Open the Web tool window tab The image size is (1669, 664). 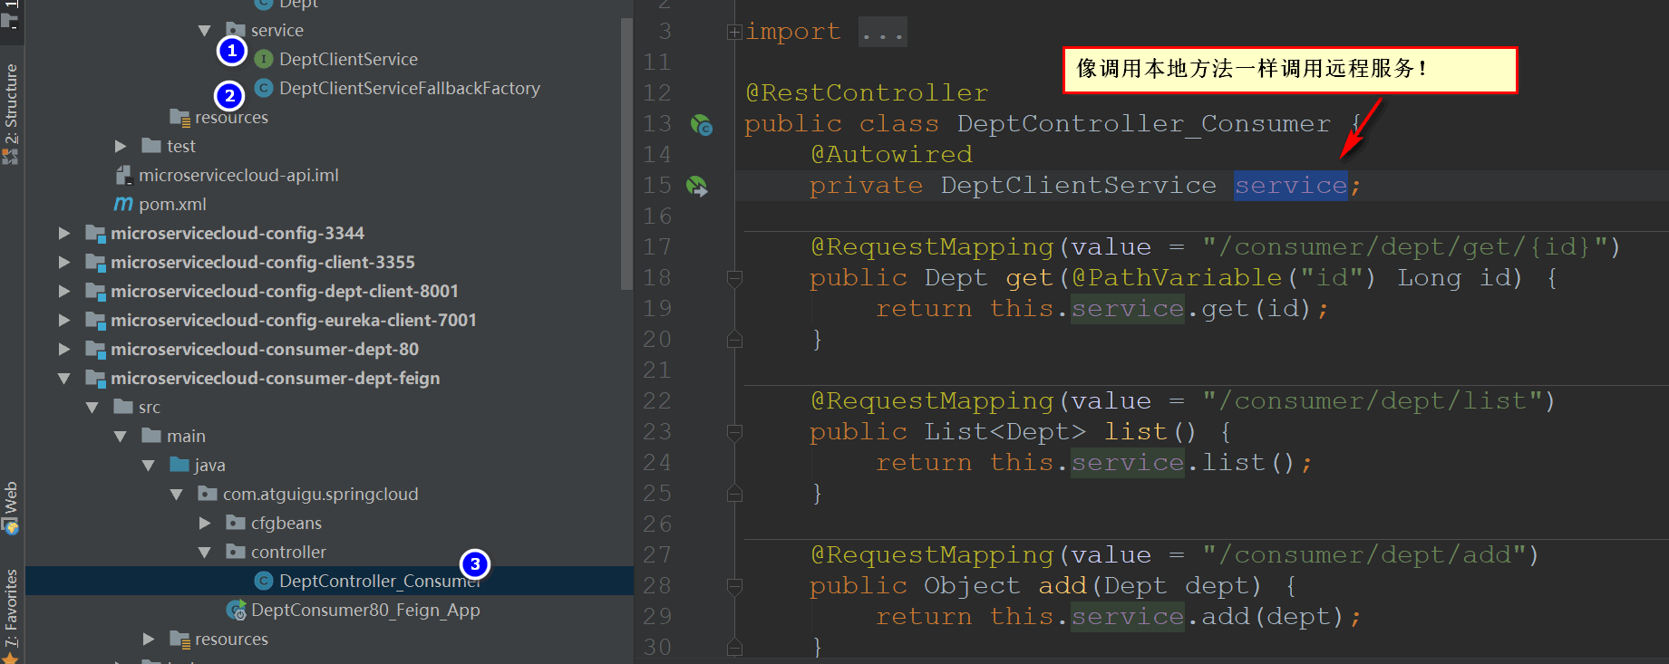pos(11,507)
